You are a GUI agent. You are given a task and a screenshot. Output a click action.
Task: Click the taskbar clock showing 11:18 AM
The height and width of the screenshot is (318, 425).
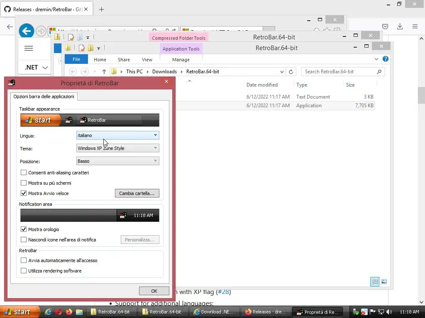409,312
